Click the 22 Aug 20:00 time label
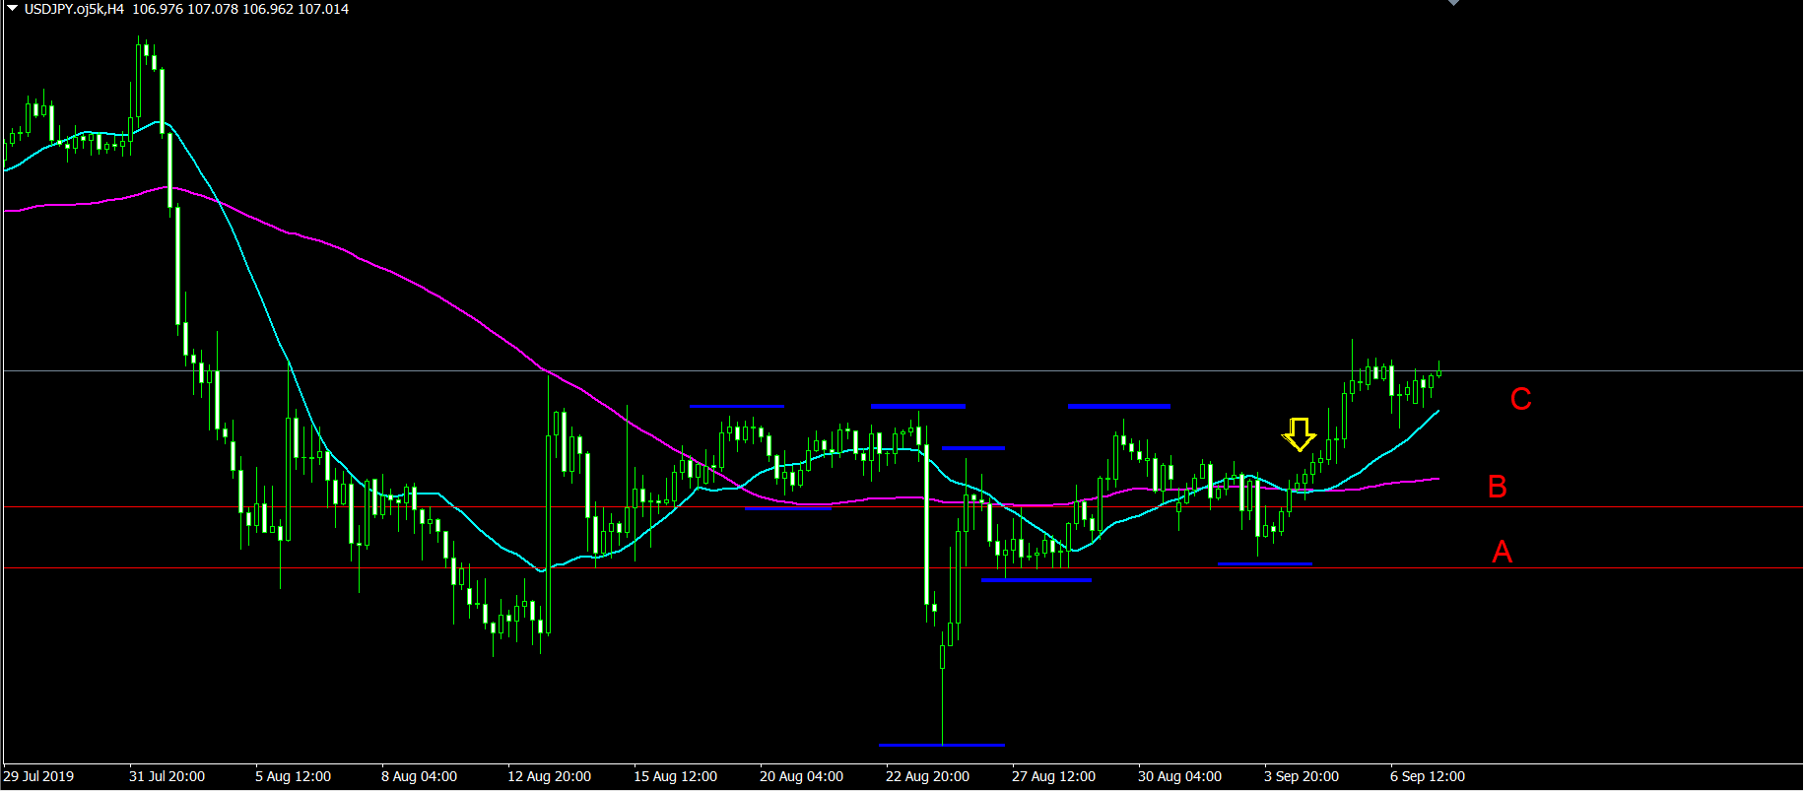 click(x=927, y=776)
